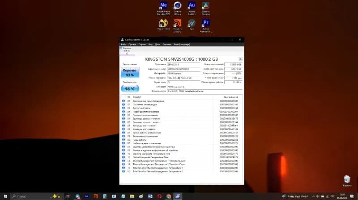Screen dimensions: 358x200
Task: Open the Windows Start menu
Action: click(5, 196)
